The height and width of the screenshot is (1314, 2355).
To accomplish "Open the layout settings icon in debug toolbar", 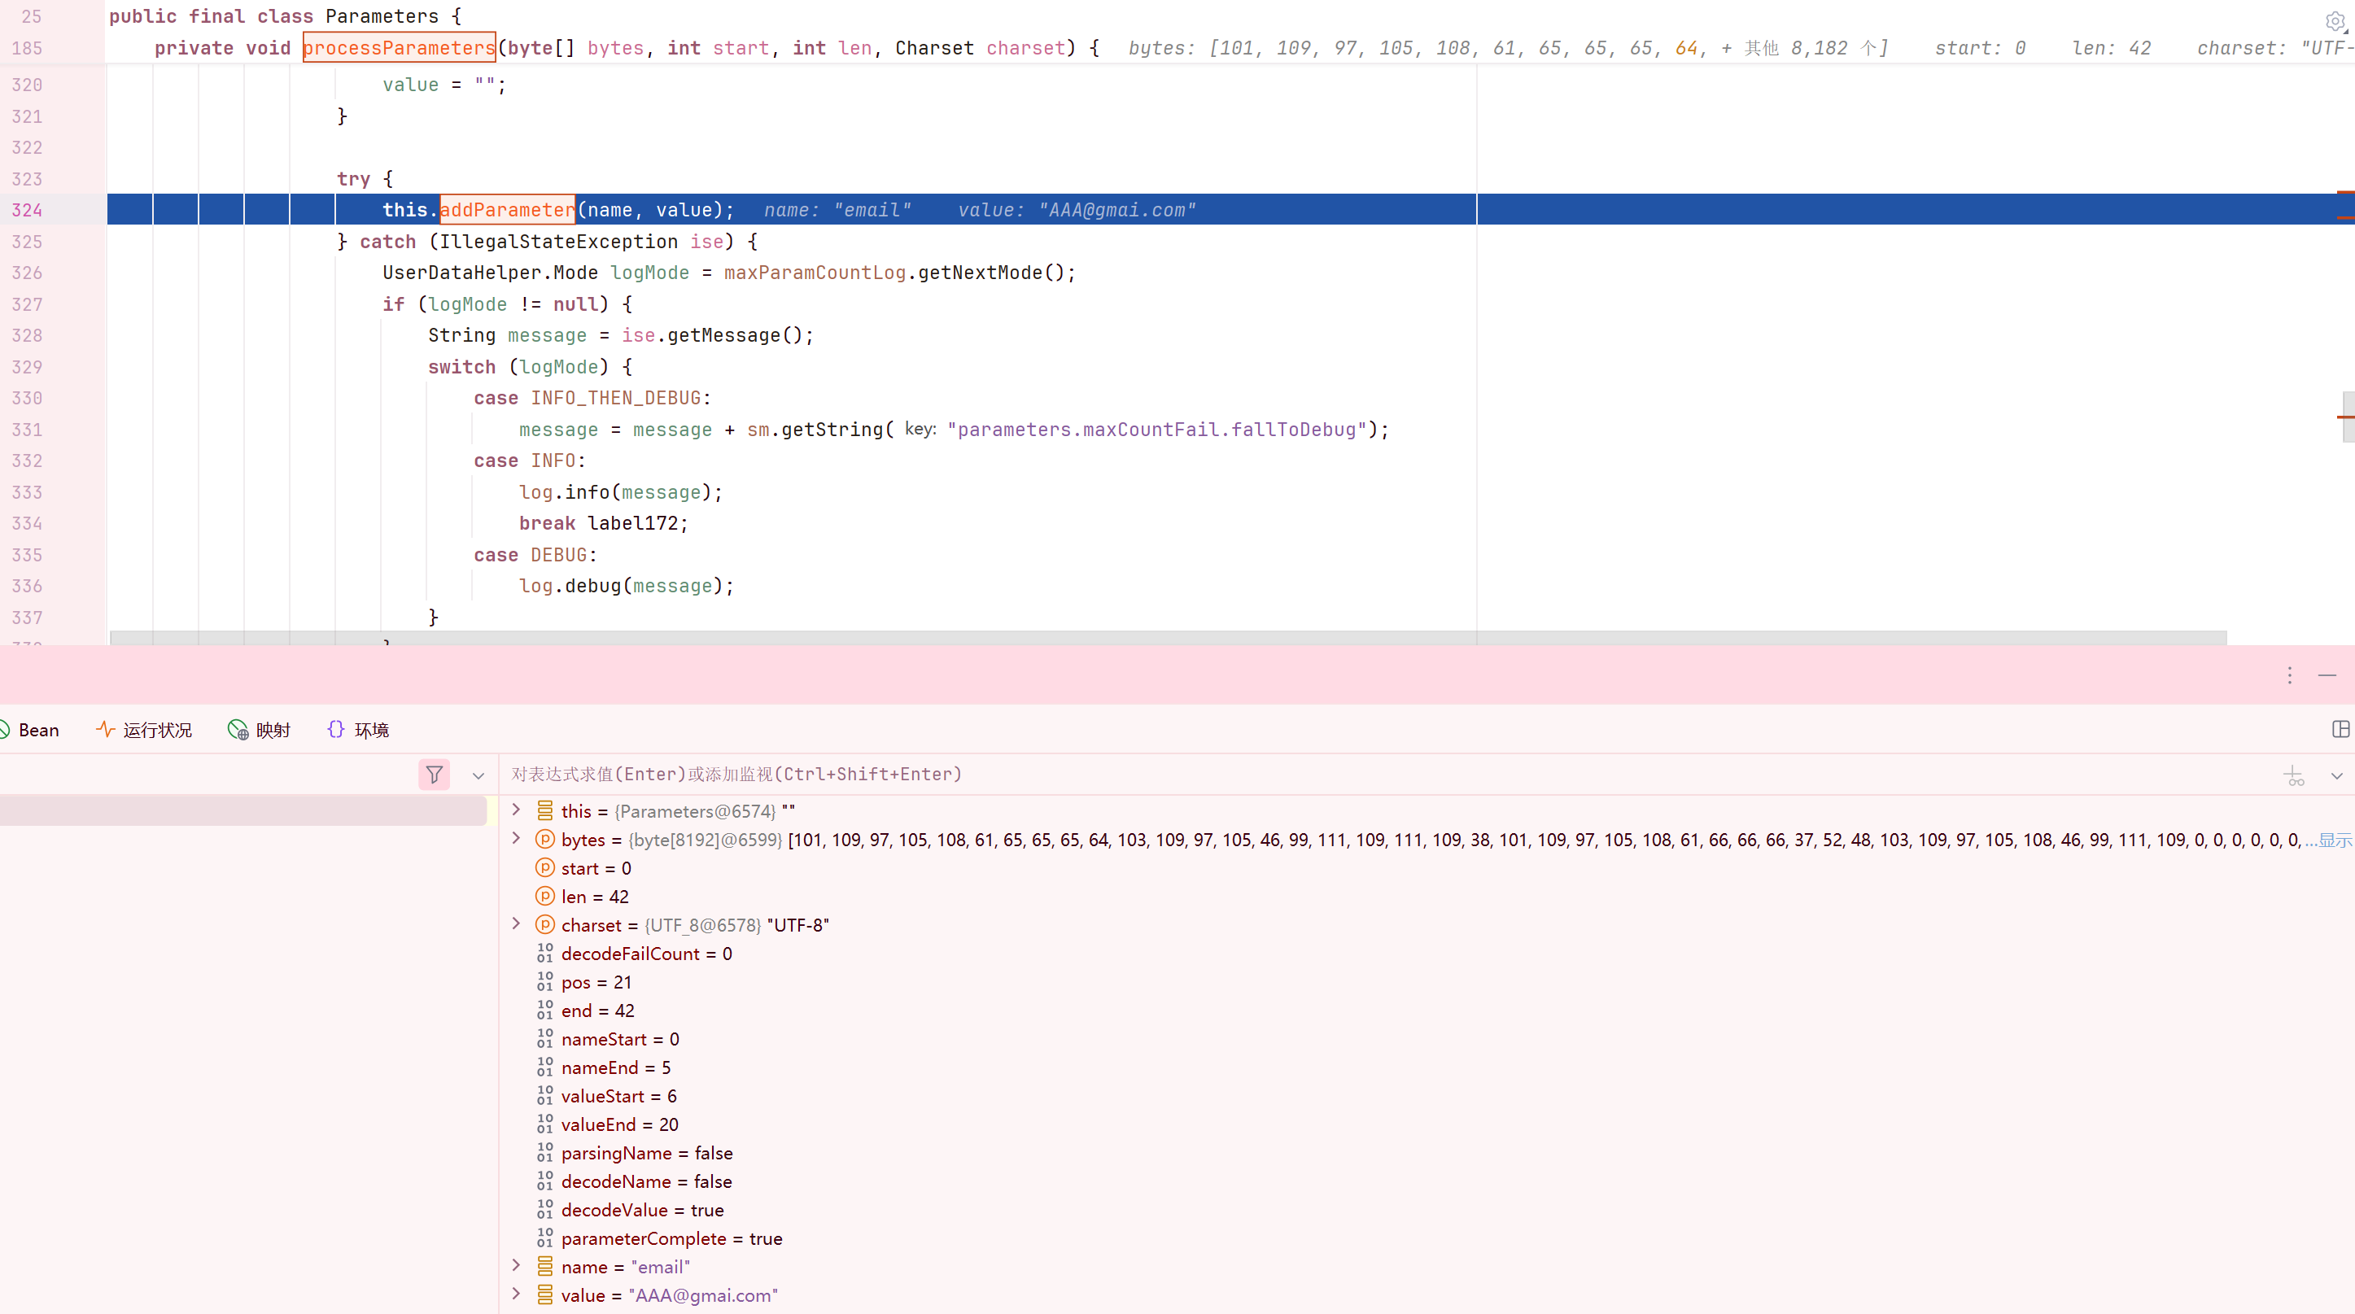I will [x=2340, y=729].
